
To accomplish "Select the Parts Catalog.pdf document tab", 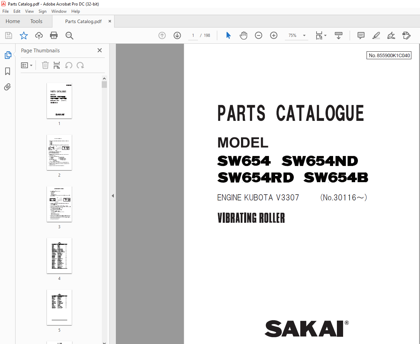I will [x=83, y=21].
